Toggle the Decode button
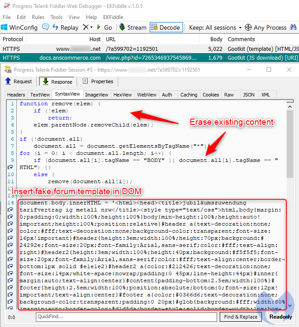Image resolution: width=299 pixels, height=327 pixels. click(166, 27)
